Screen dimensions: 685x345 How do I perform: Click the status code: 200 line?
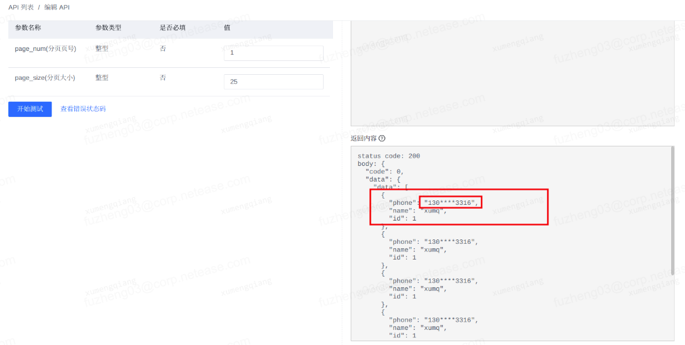(388, 156)
